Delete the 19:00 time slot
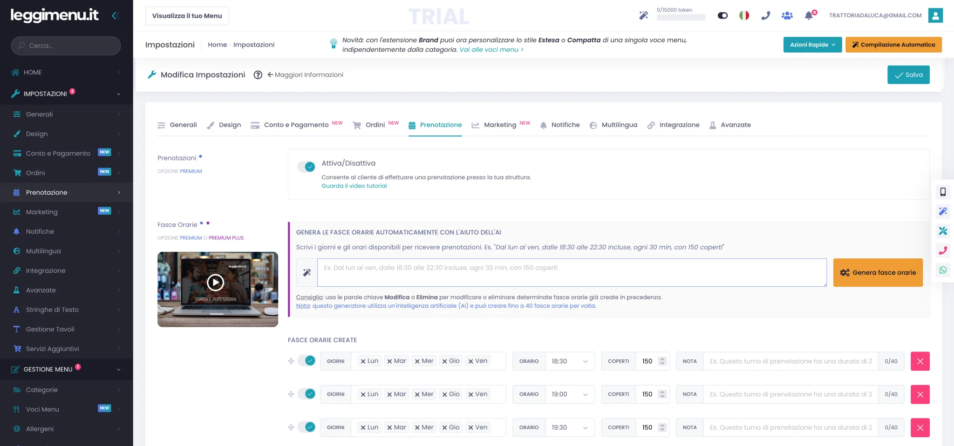Viewport: 954px width, 446px height. 920,394
